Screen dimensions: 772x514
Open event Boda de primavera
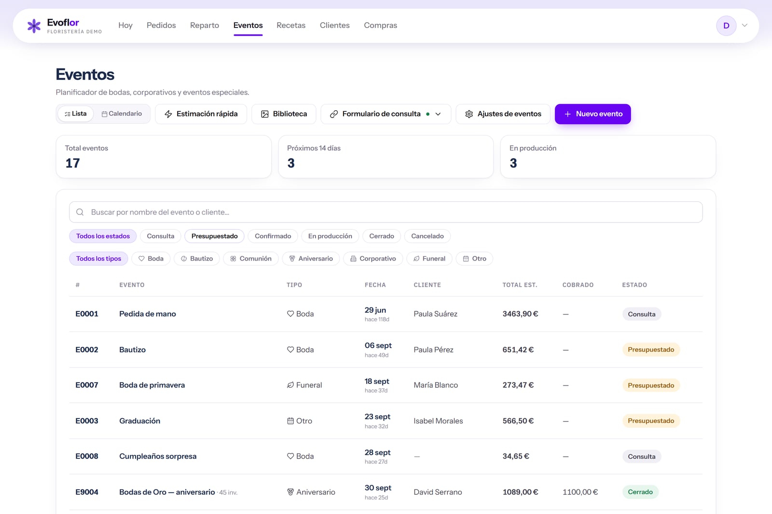pyautogui.click(x=152, y=385)
